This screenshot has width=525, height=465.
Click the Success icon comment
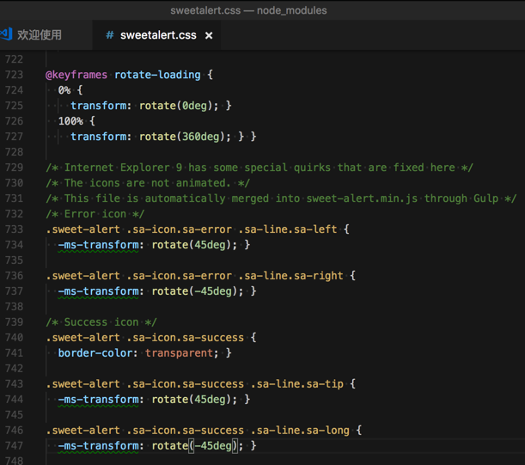tap(101, 322)
